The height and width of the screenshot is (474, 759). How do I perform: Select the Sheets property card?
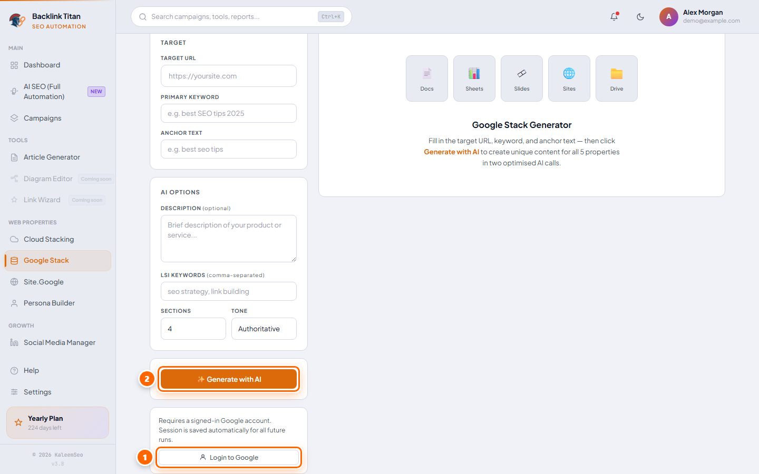pos(474,78)
